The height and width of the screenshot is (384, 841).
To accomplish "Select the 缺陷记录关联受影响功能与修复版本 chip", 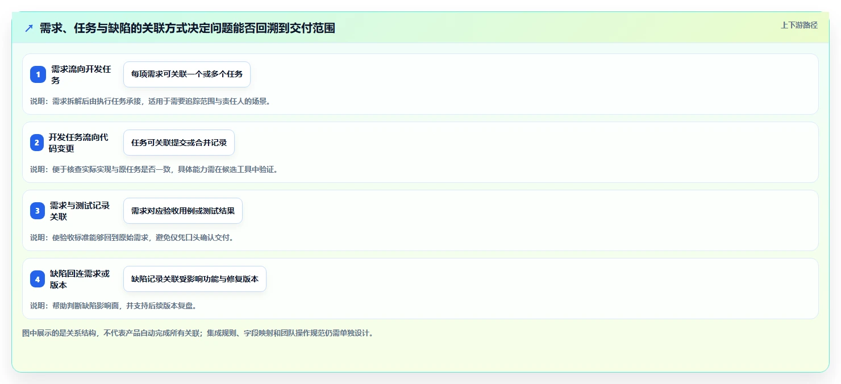I will point(195,279).
